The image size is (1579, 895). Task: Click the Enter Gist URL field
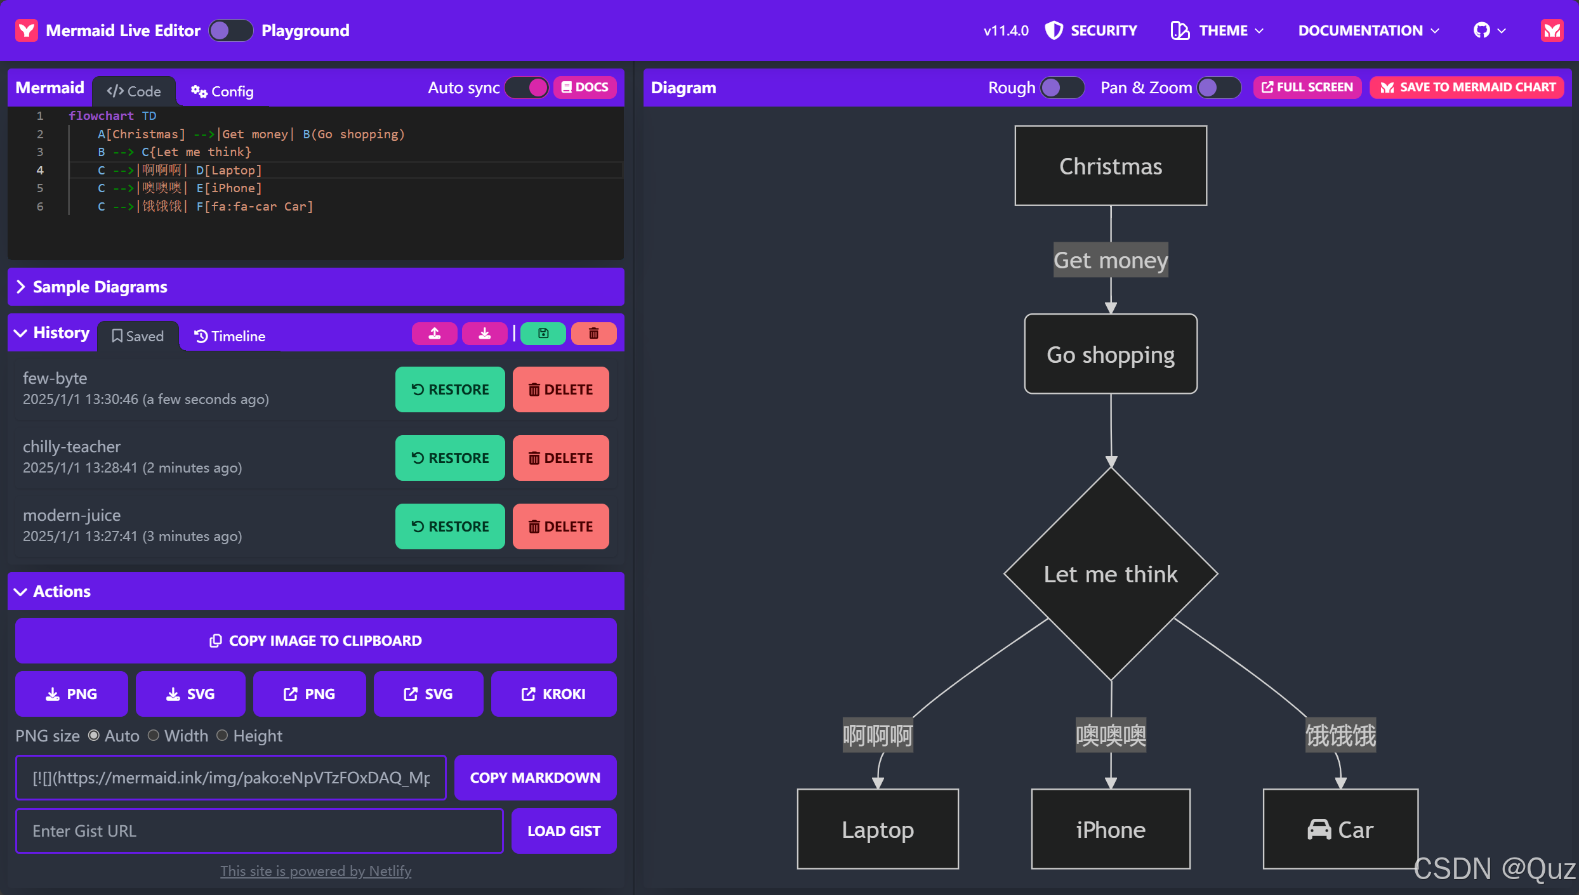click(x=259, y=831)
